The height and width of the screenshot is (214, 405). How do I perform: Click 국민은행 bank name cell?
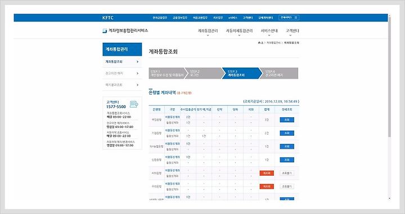coord(156,119)
